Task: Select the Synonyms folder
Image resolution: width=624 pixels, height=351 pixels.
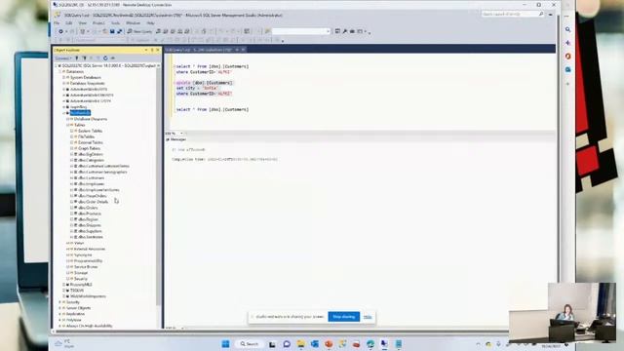Action: 83,255
